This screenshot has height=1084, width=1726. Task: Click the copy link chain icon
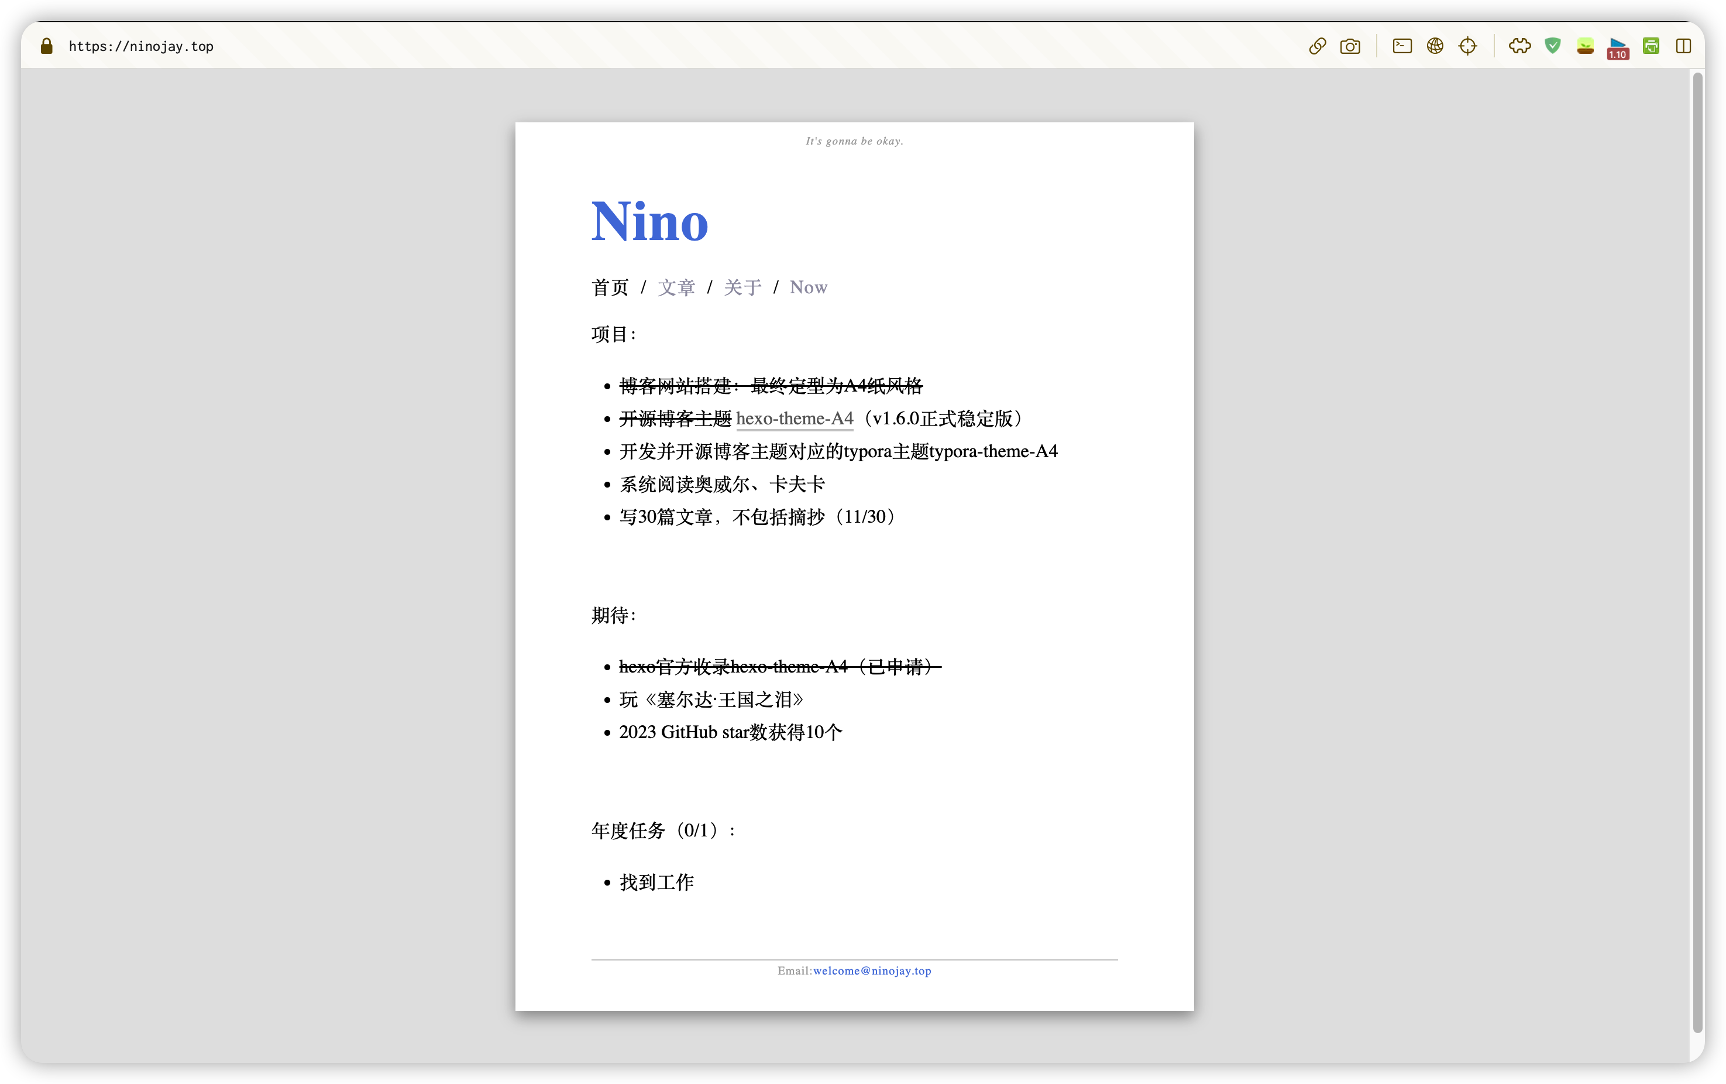tap(1317, 46)
